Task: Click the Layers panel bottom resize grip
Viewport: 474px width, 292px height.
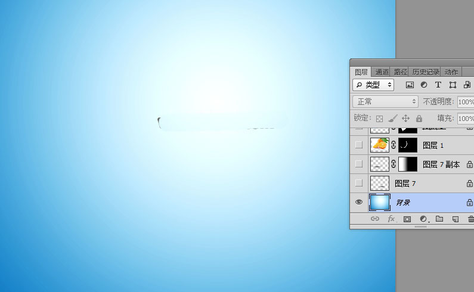Action: [420, 226]
